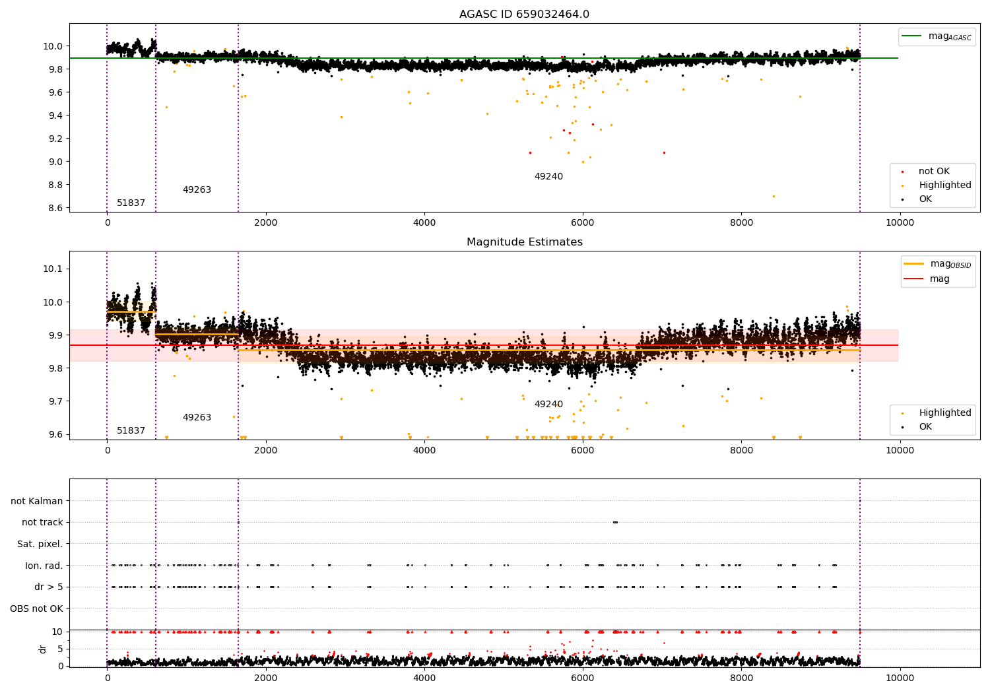Click obsid annotation 51837 in Magnitude Estimates plot
The image size is (990, 693).
pyautogui.click(x=131, y=431)
